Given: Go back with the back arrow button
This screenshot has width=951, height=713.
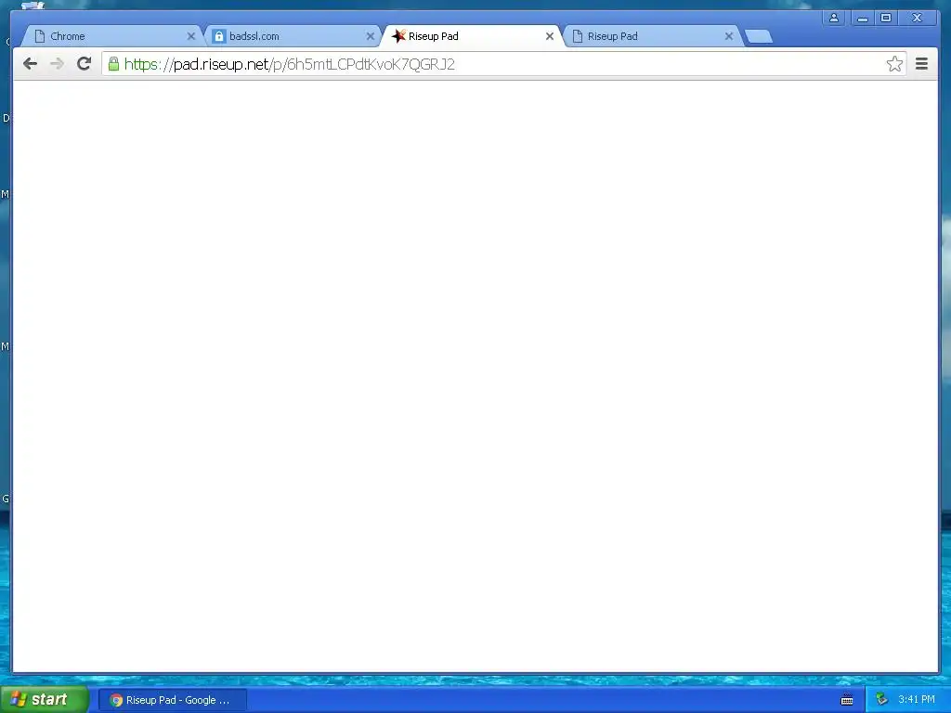Looking at the screenshot, I should 30,64.
